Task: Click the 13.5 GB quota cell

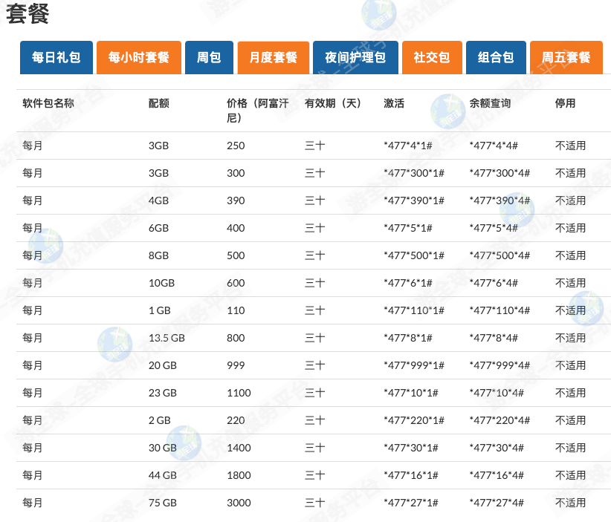Action: 167,338
